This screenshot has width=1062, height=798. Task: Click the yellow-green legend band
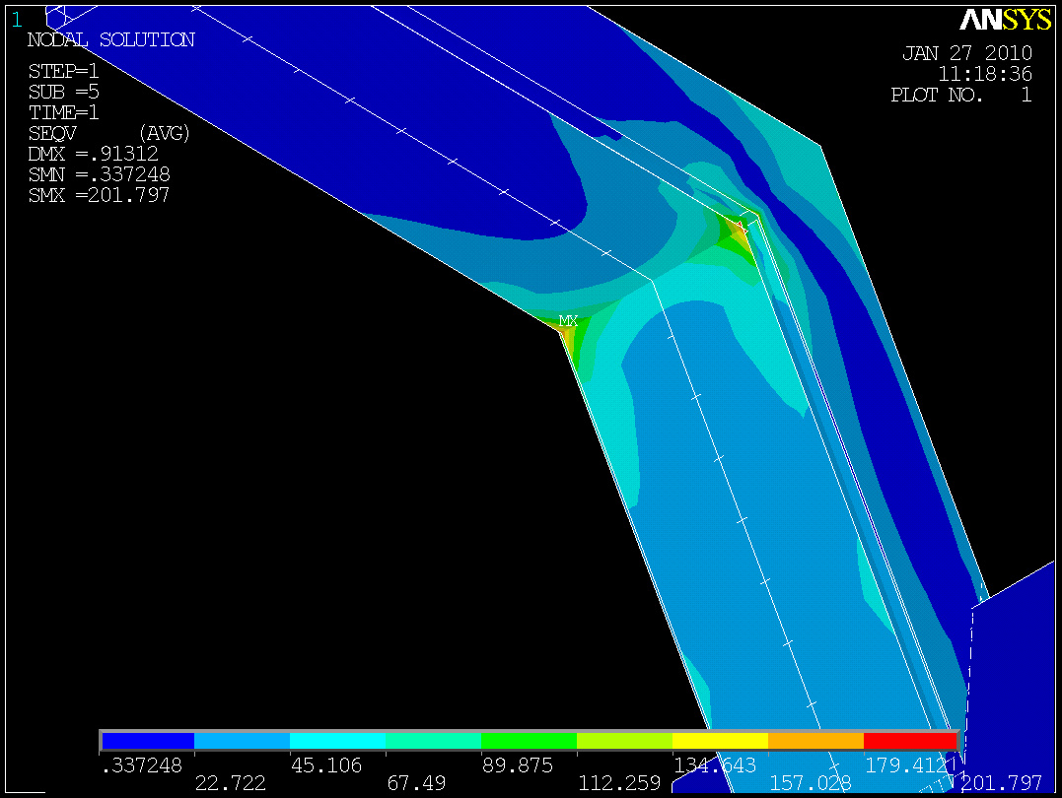pos(624,741)
